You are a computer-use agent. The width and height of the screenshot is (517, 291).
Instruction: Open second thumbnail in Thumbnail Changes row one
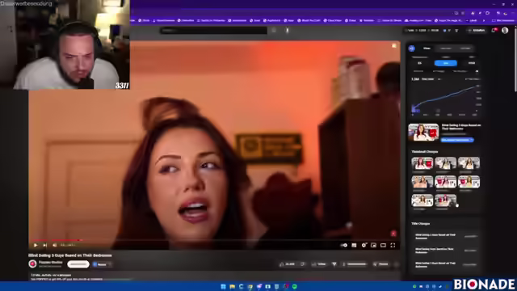445,163
